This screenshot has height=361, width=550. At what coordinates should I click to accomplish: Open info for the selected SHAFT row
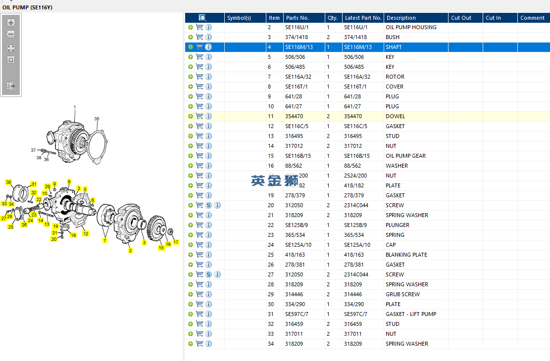click(x=208, y=47)
